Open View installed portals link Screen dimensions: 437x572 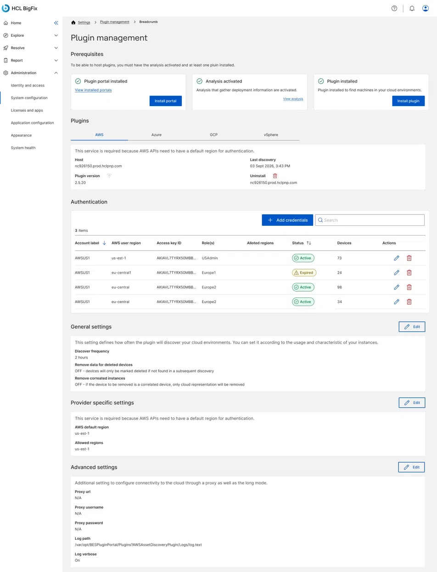coord(93,90)
